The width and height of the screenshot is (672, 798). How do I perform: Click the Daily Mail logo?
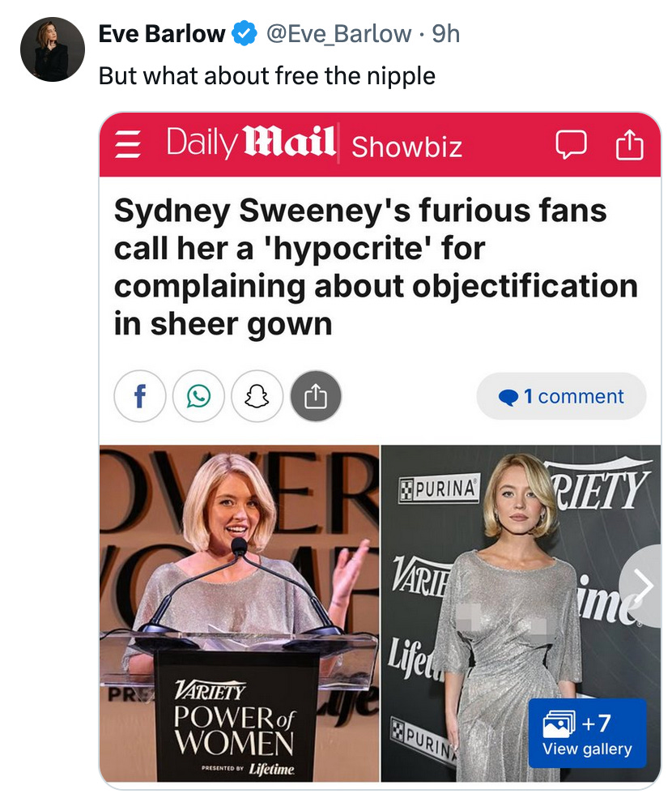[251, 142]
